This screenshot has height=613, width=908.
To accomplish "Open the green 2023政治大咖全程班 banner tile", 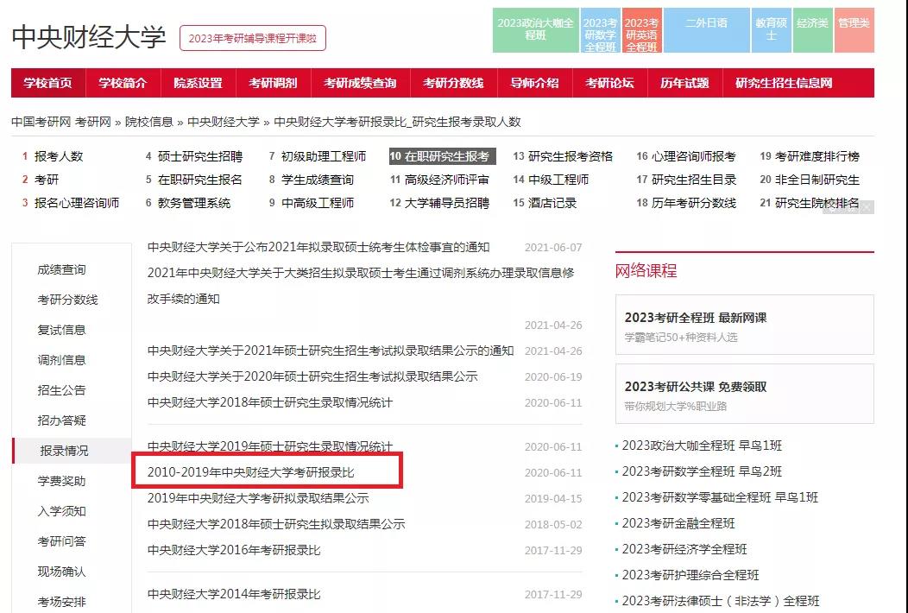I will click(535, 29).
